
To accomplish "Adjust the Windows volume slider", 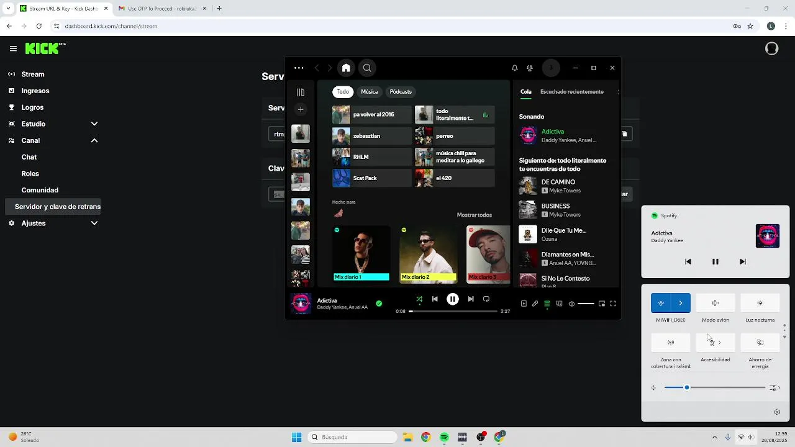I will [714, 387].
